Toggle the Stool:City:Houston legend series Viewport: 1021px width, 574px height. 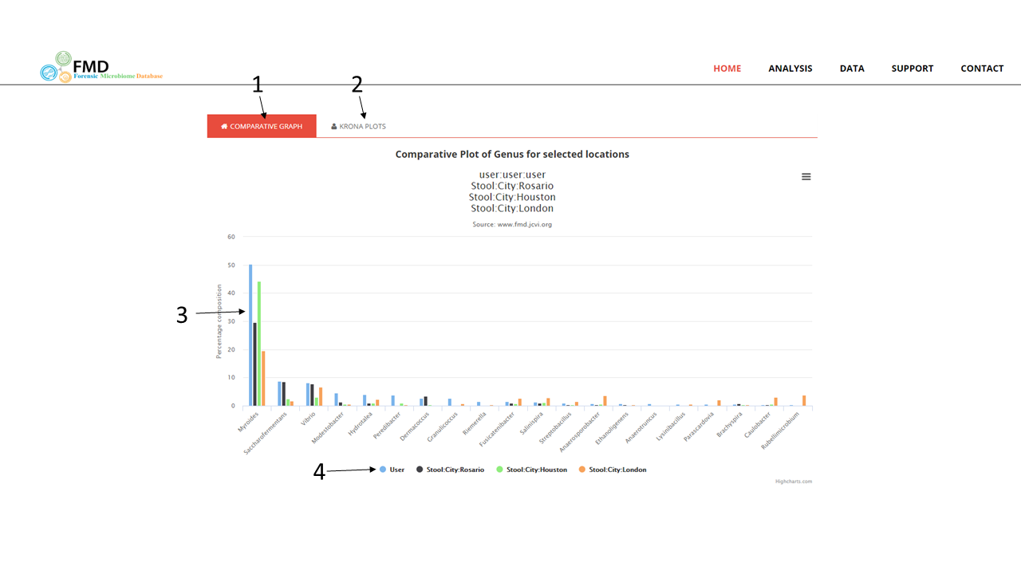pyautogui.click(x=531, y=470)
